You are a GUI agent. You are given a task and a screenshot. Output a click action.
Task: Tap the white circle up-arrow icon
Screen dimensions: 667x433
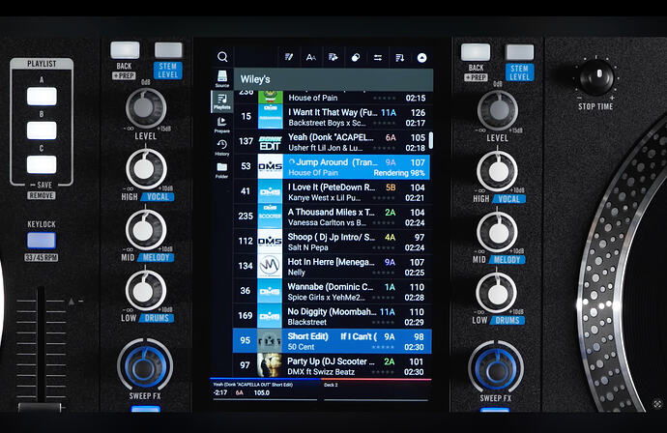click(x=422, y=57)
